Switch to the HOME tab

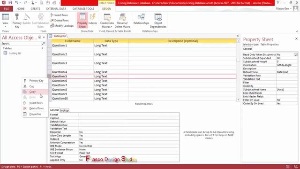[21, 8]
